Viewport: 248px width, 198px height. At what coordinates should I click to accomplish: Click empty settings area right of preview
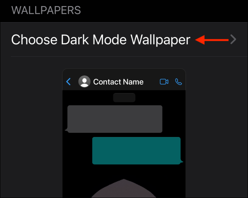point(216,127)
